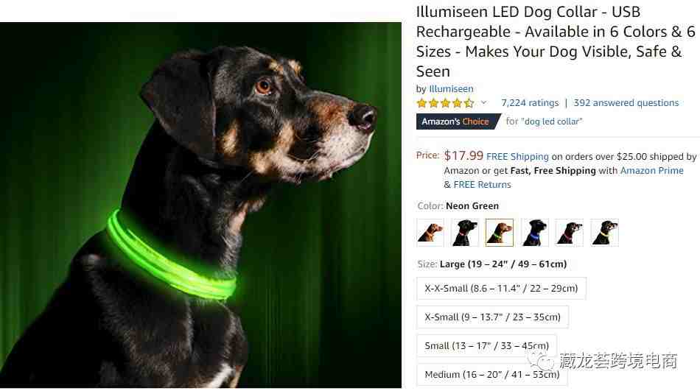This screenshot has height=391, width=700.
Task: Open the Amazon Prime link
Action: click(x=652, y=171)
